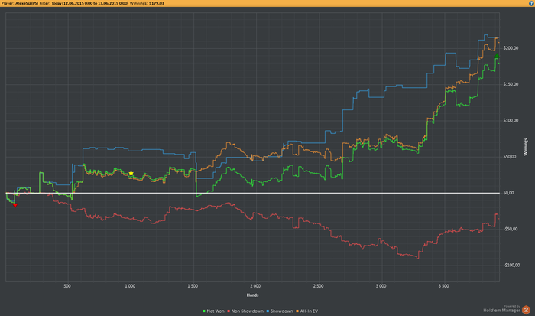The height and width of the screenshot is (316, 535).
Task: Click the 'Player: AlexeSu (PS)' header text
Action: point(19,3)
